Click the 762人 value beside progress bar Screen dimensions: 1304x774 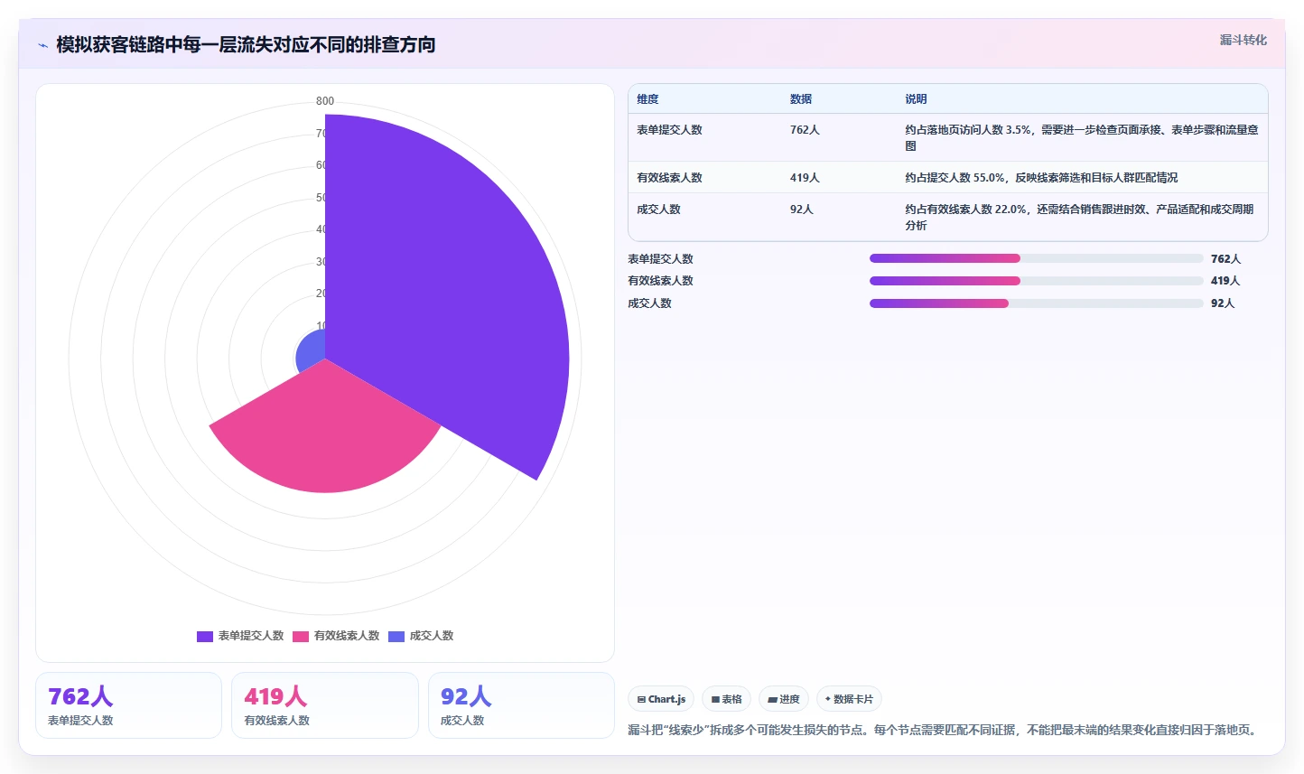click(x=1225, y=258)
